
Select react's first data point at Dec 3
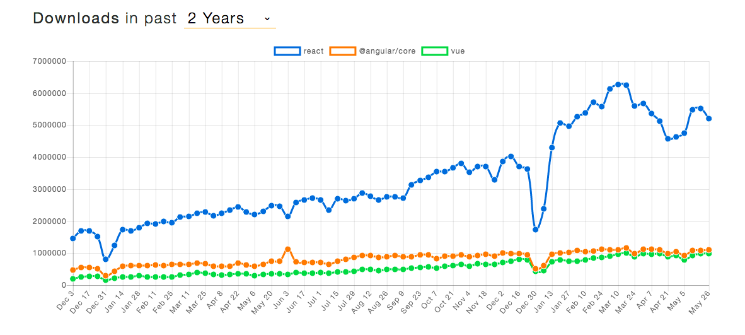pyautogui.click(x=73, y=238)
